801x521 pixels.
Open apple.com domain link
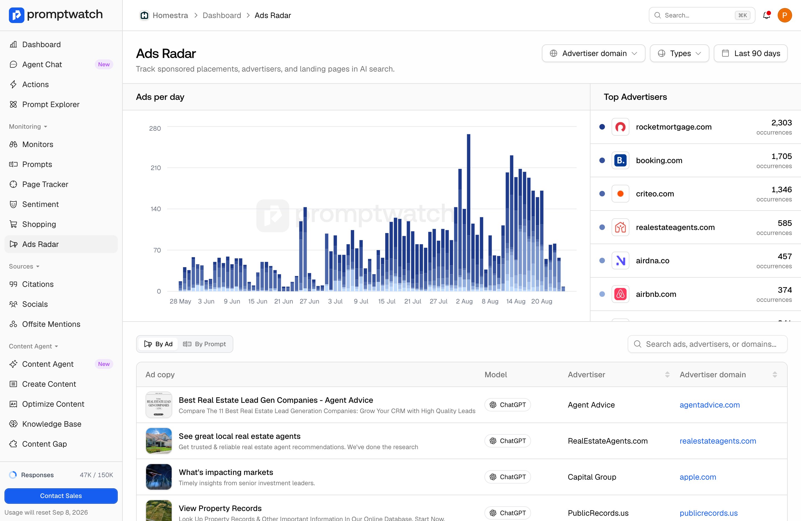[698, 477]
